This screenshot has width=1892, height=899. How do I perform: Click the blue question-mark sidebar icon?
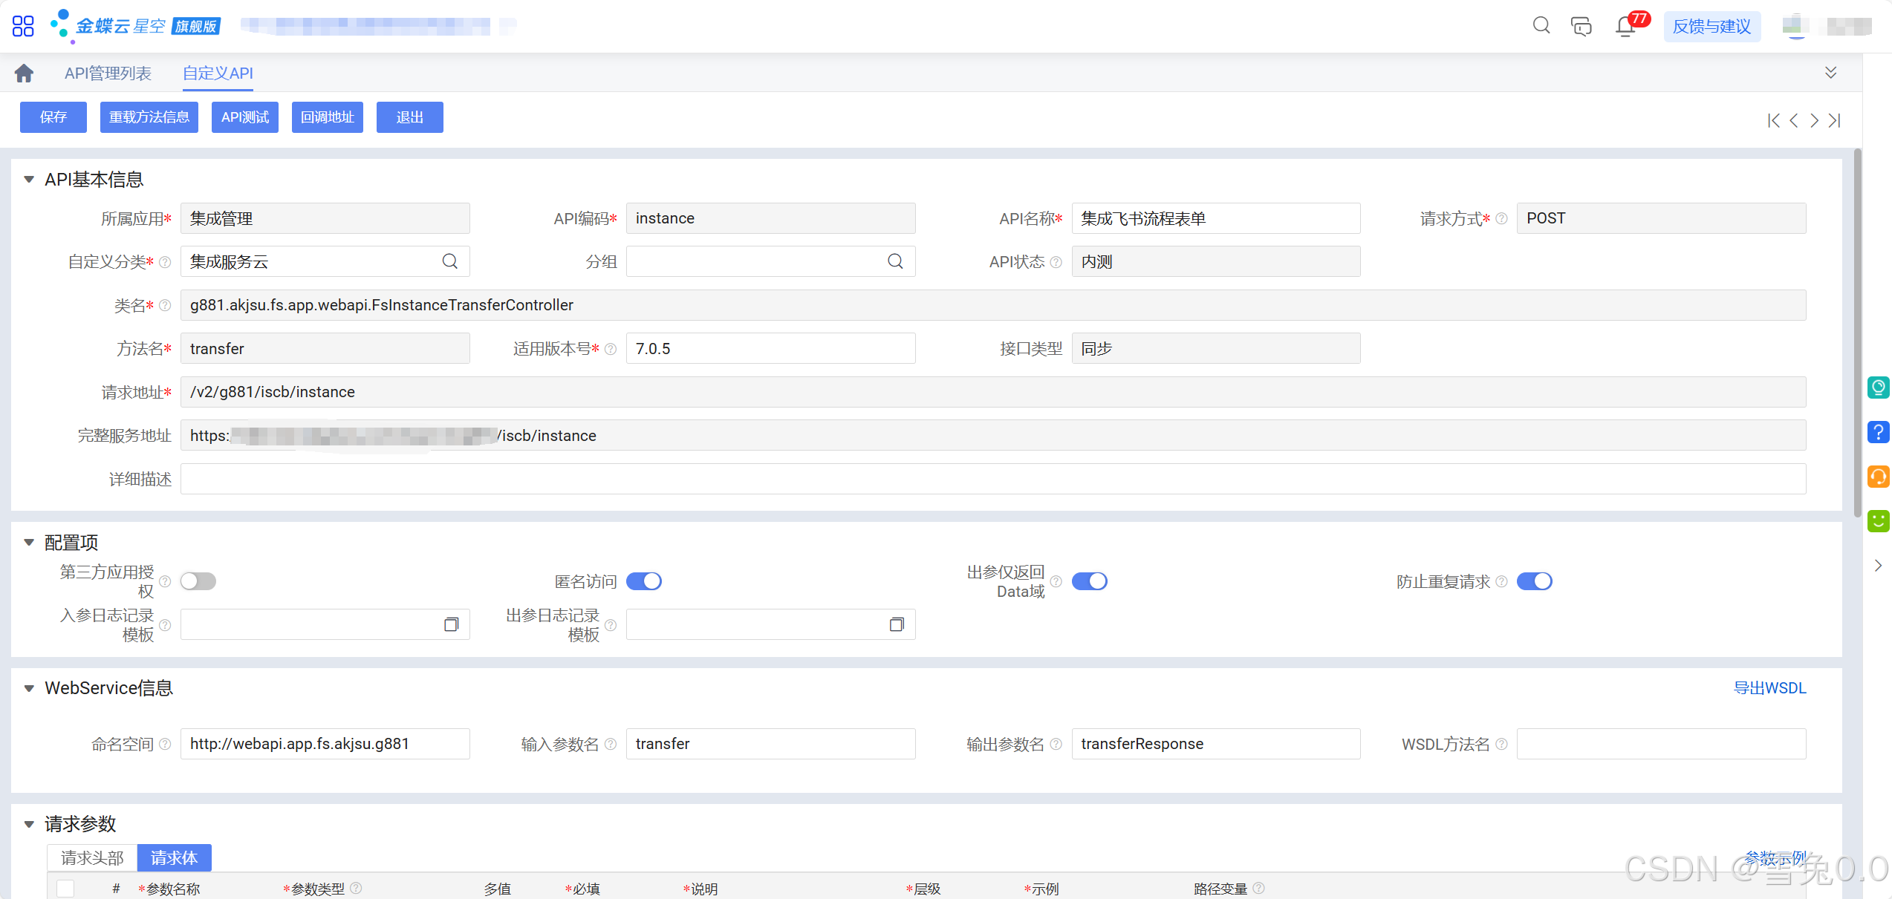pyautogui.click(x=1879, y=432)
